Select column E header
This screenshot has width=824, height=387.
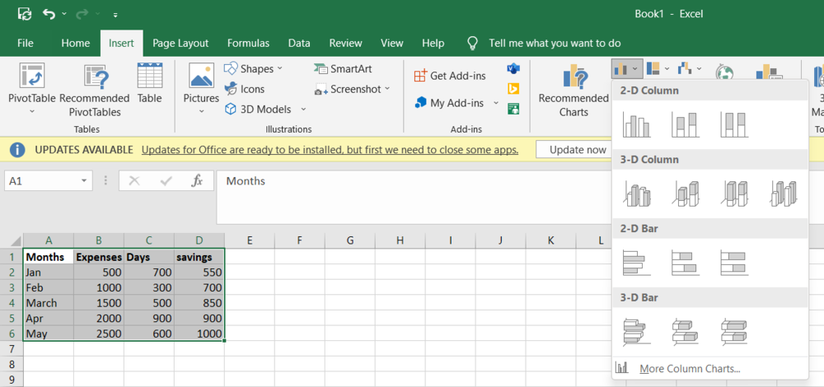(x=250, y=241)
